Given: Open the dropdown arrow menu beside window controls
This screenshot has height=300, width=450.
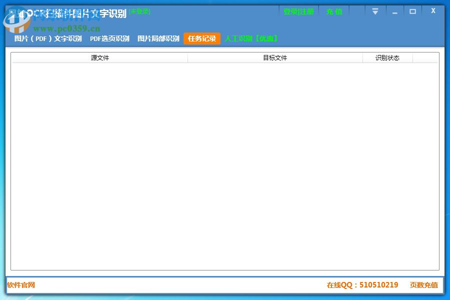Looking at the screenshot, I should click(x=375, y=11).
